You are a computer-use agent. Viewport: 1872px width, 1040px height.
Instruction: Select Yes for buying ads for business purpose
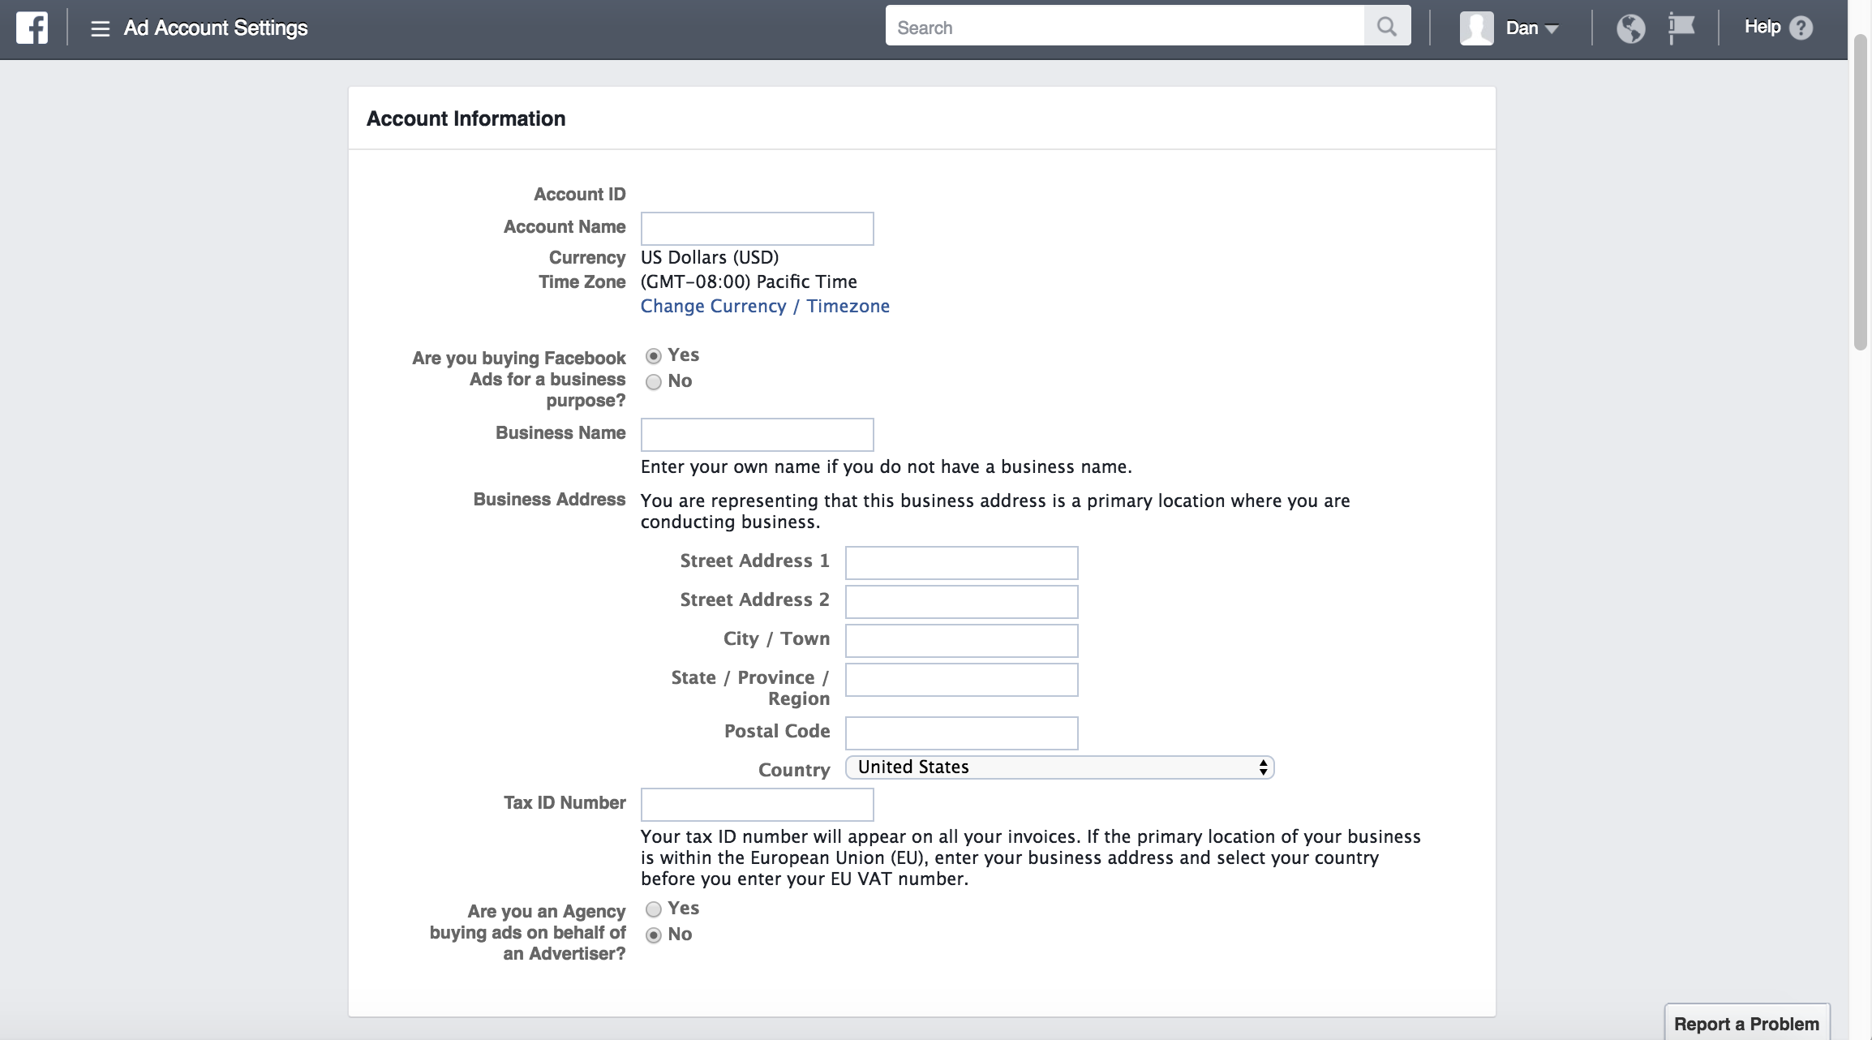click(654, 355)
